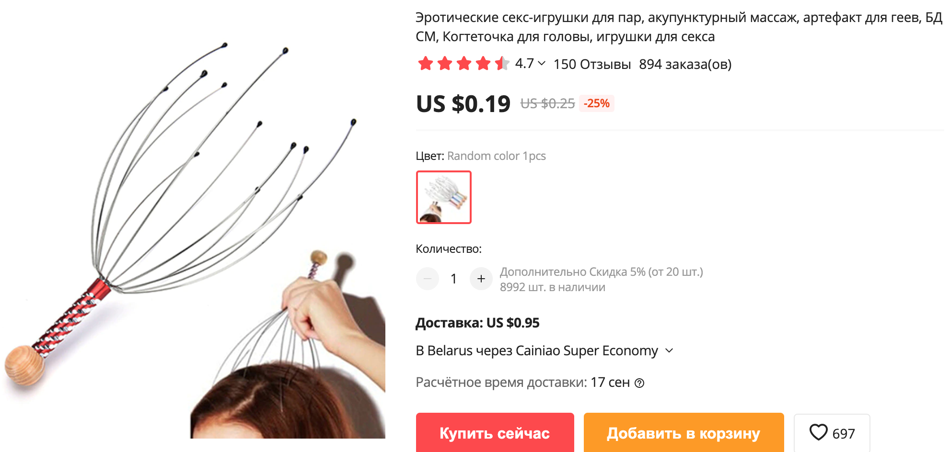The image size is (950, 452).
Task: Increase quantity with the plus button
Action: tap(481, 279)
